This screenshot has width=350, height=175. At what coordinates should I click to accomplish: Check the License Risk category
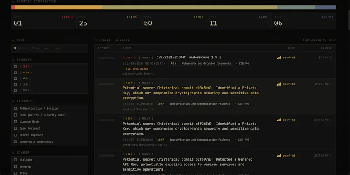15,122
